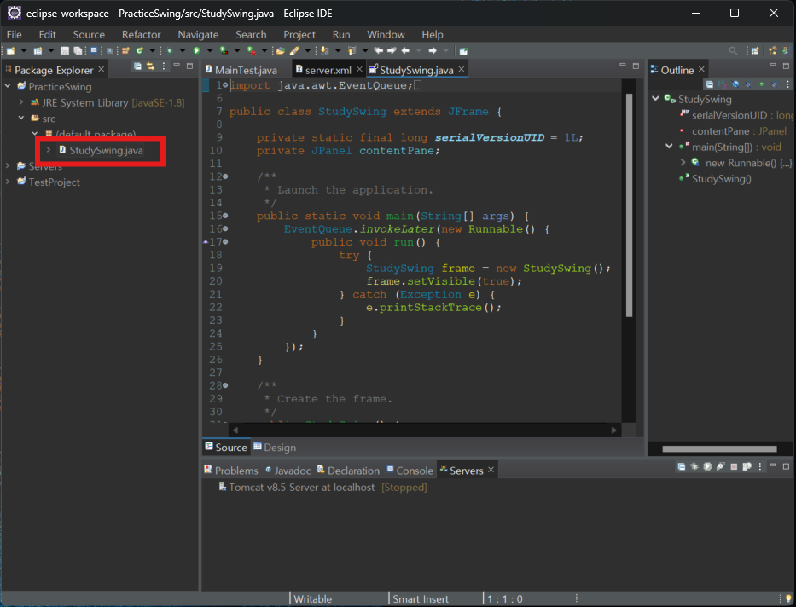The image size is (796, 607).
Task: Select StudySwing() constructor in Outline
Action: point(716,178)
